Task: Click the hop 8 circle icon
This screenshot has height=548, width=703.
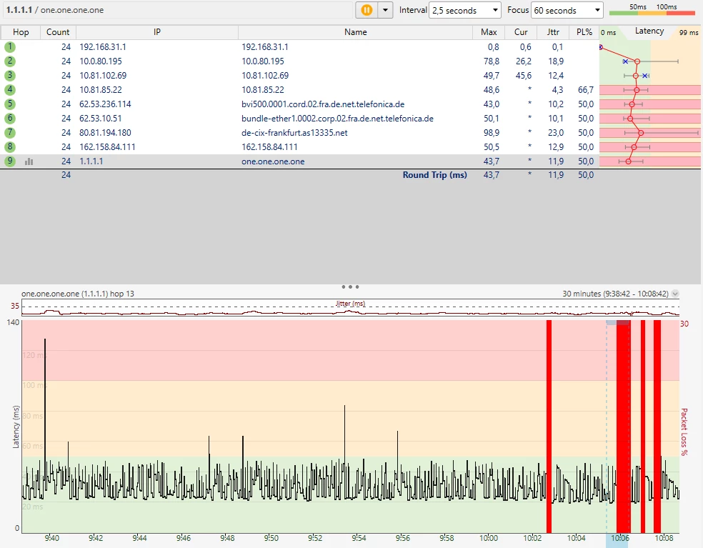Action: pyautogui.click(x=10, y=147)
